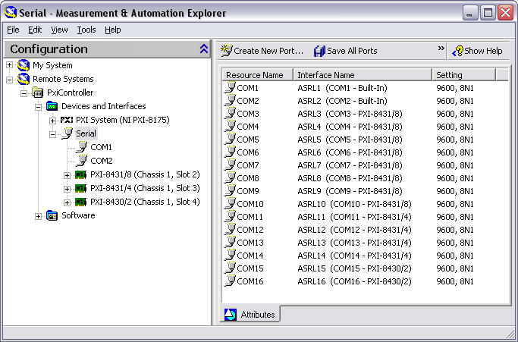Click the 9600, 8N1 setting for COM11
This screenshot has height=342, width=518.
coord(455,217)
